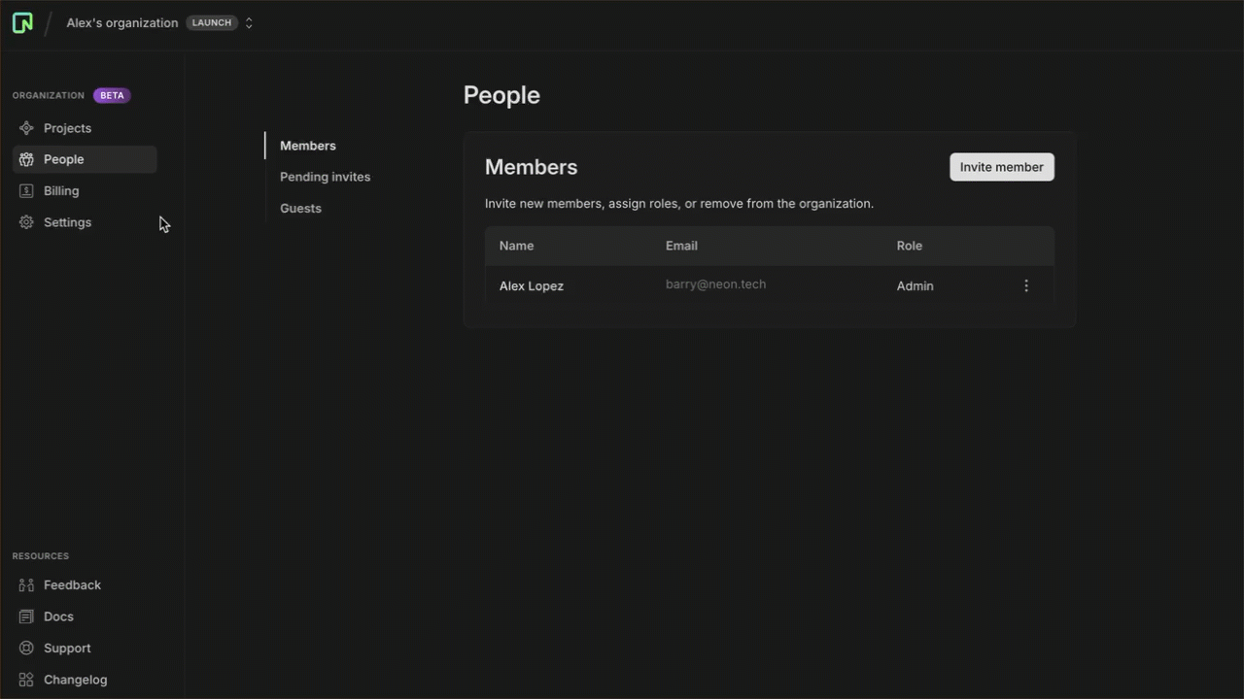
Task: Click the Projects icon in sidebar
Action: pyautogui.click(x=26, y=128)
